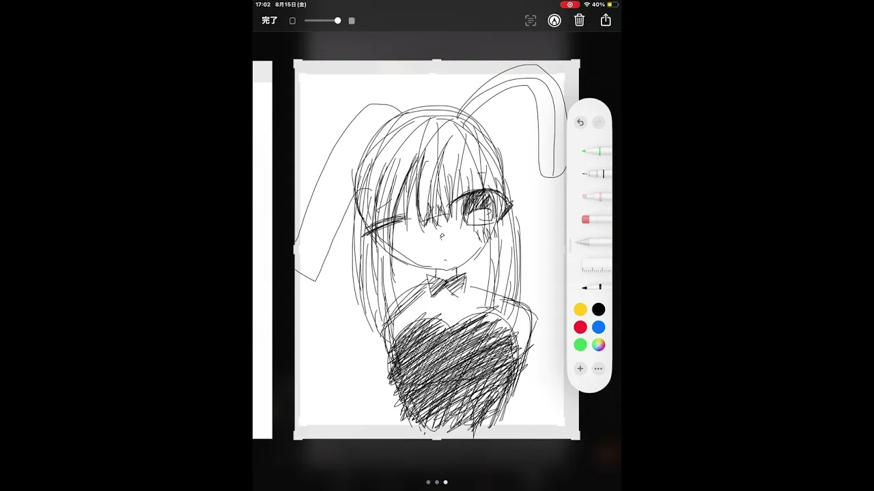Tap the bottom-left crop corner handle
Image resolution: width=874 pixels, height=491 pixels.
click(298, 435)
